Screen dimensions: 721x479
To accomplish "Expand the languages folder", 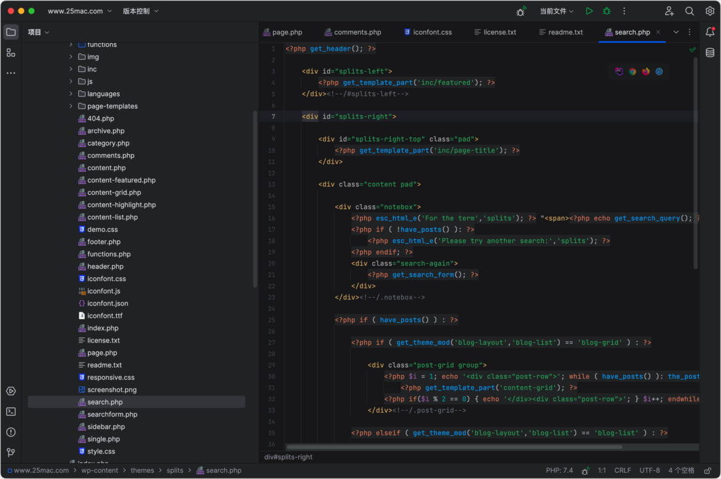I will (x=71, y=94).
